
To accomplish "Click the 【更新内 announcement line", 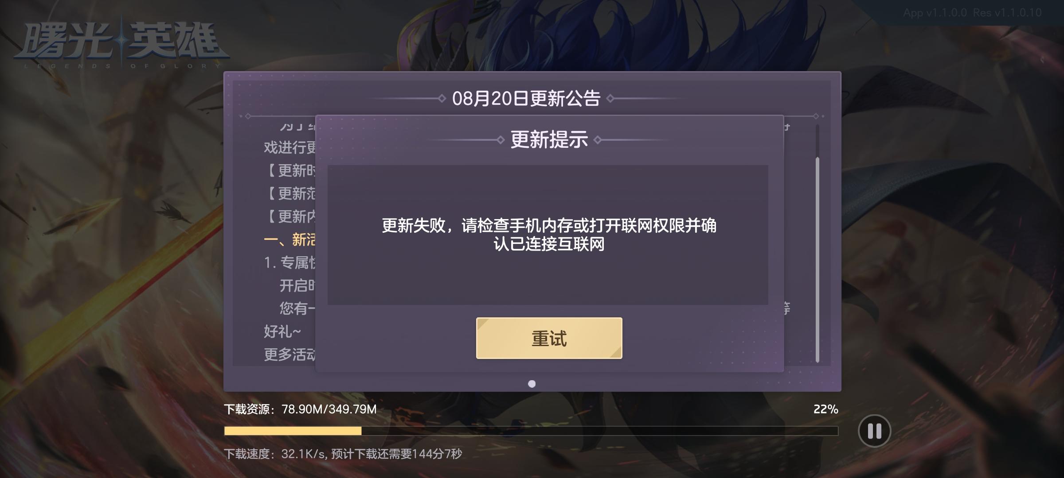I will pyautogui.click(x=289, y=216).
